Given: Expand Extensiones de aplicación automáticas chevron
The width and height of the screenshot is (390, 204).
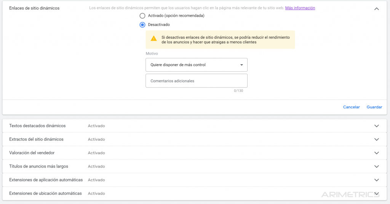Looking at the screenshot, I should (x=377, y=180).
